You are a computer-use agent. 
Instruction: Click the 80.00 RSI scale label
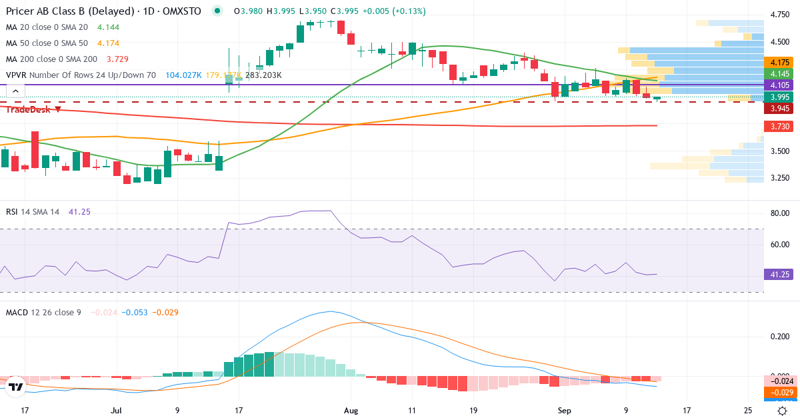[780, 213]
